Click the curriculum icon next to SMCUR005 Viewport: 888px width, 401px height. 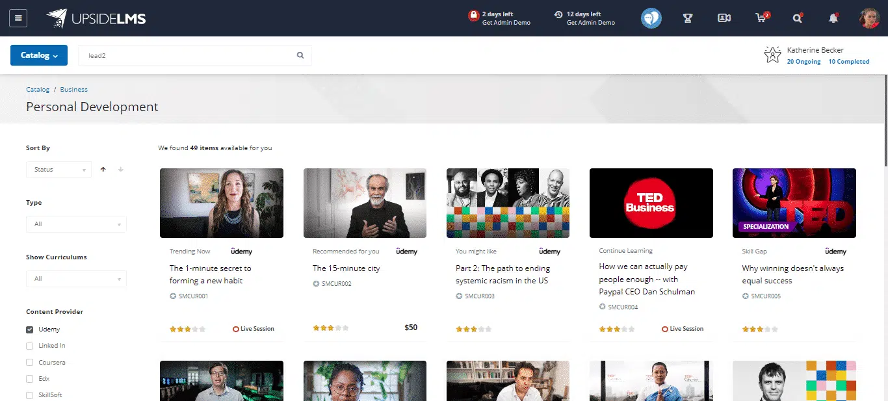745,296
